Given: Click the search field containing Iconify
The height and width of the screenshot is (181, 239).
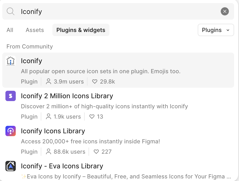Looking at the screenshot, I should point(116,11).
